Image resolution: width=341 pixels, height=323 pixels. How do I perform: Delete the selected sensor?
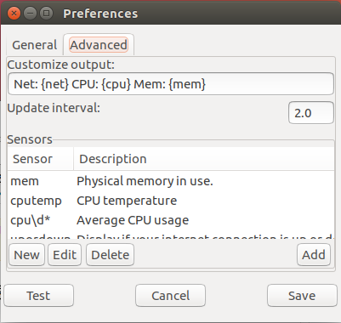(110, 255)
